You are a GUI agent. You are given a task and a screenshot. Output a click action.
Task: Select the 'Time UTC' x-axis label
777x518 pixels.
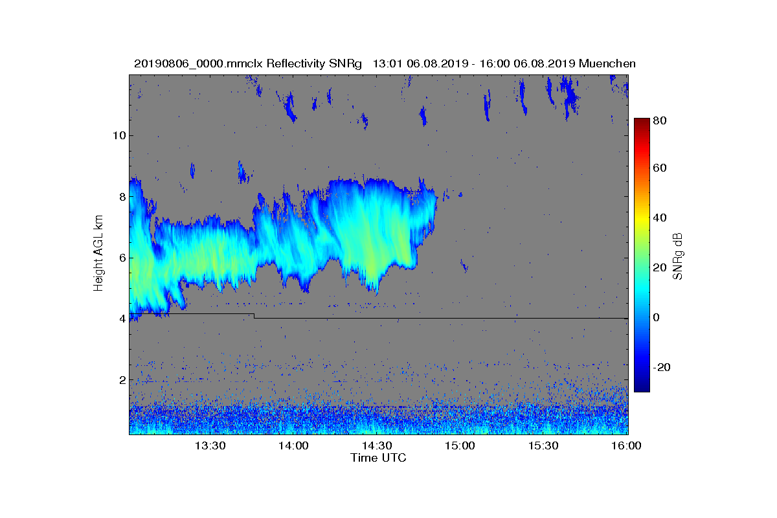379,458
